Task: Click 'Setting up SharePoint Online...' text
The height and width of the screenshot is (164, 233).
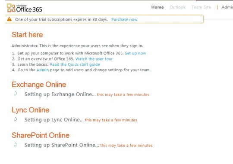Action: (62, 145)
